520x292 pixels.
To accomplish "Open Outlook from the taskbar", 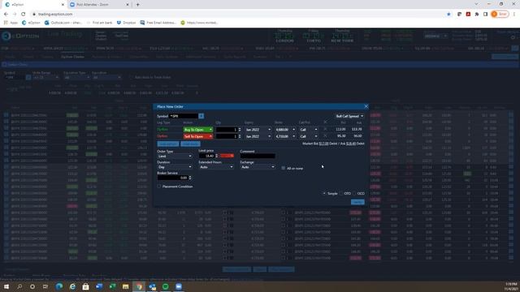I will point(152,286).
